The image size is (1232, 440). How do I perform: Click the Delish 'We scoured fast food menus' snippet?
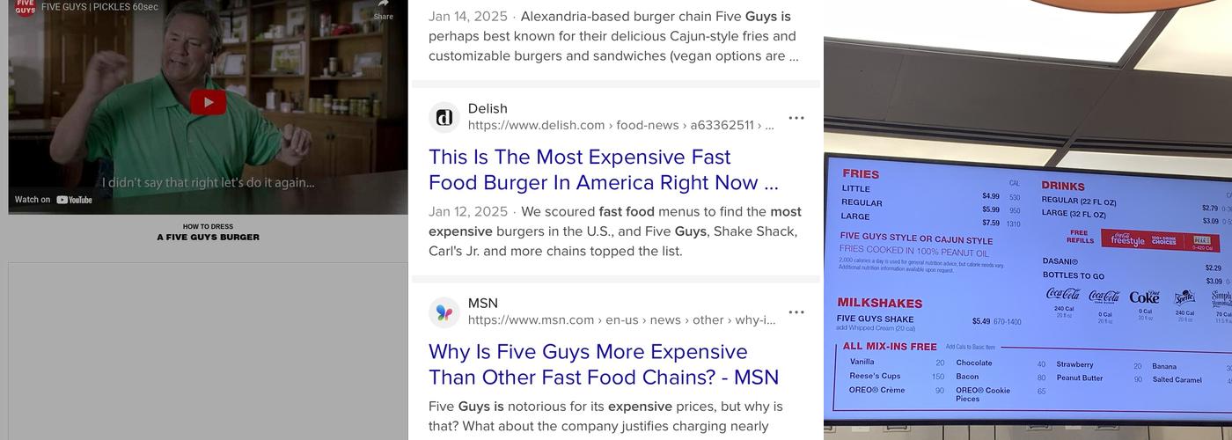point(613,231)
